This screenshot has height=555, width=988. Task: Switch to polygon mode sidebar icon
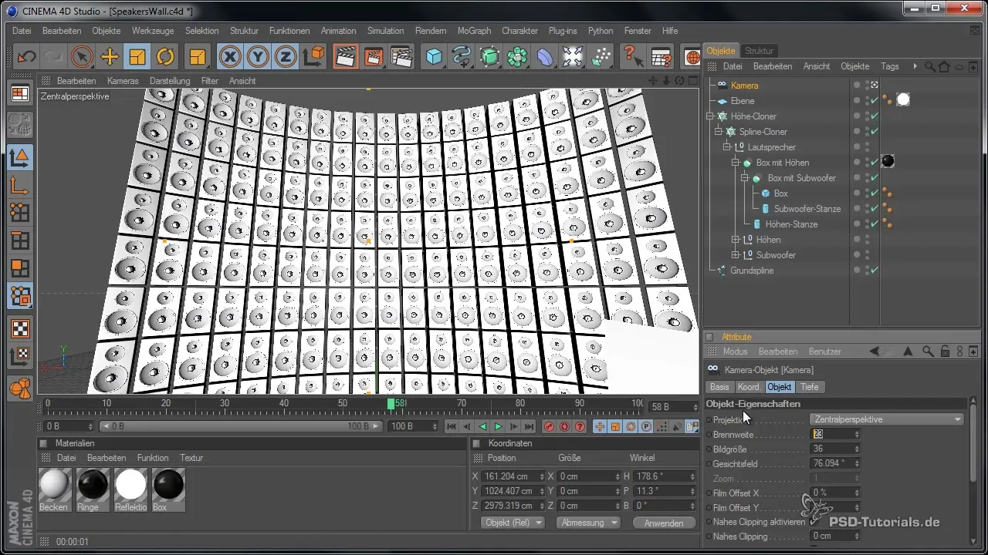pos(20,268)
